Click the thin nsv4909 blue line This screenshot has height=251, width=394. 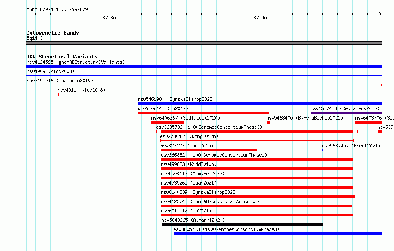pos(204,75)
